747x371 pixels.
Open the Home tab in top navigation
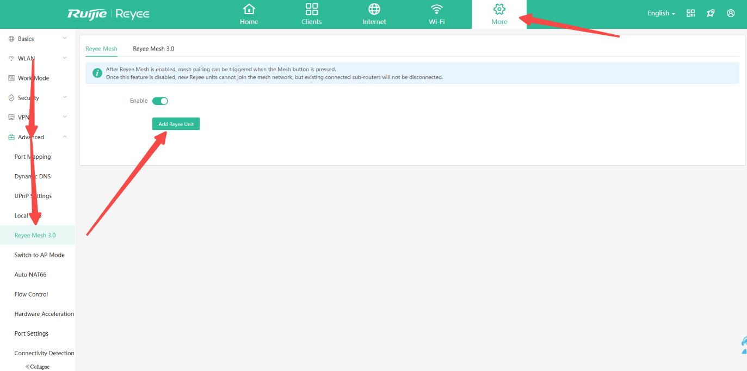pos(249,14)
